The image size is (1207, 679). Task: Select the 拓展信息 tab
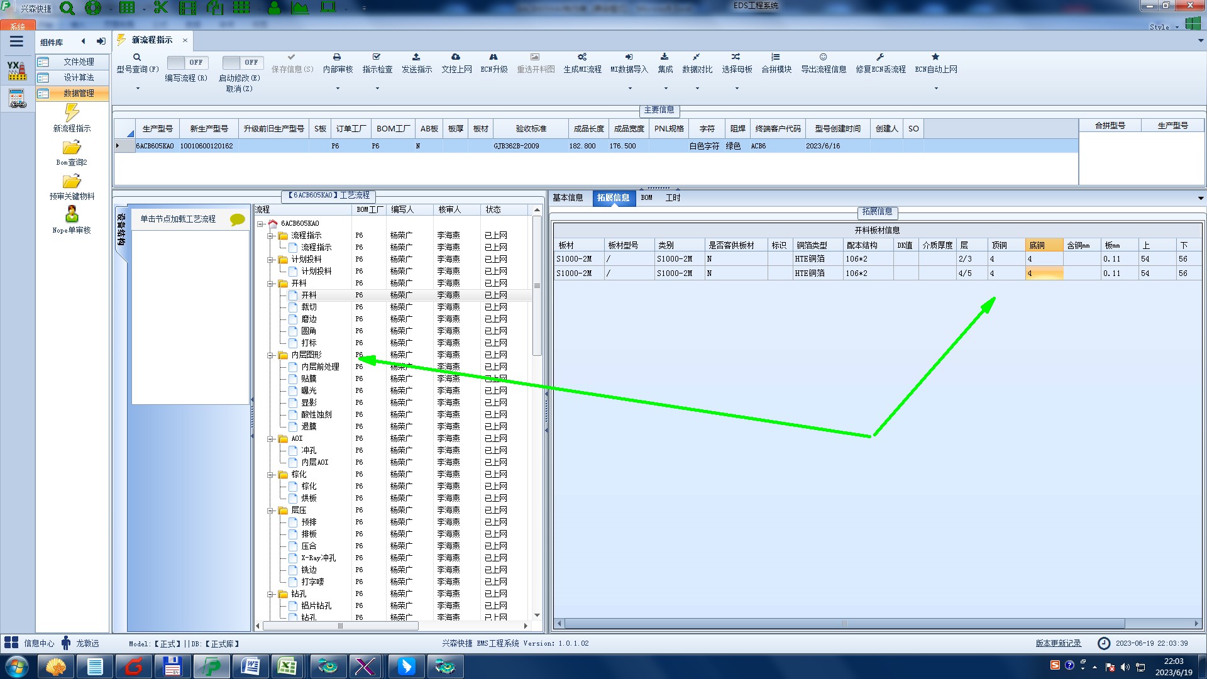613,197
